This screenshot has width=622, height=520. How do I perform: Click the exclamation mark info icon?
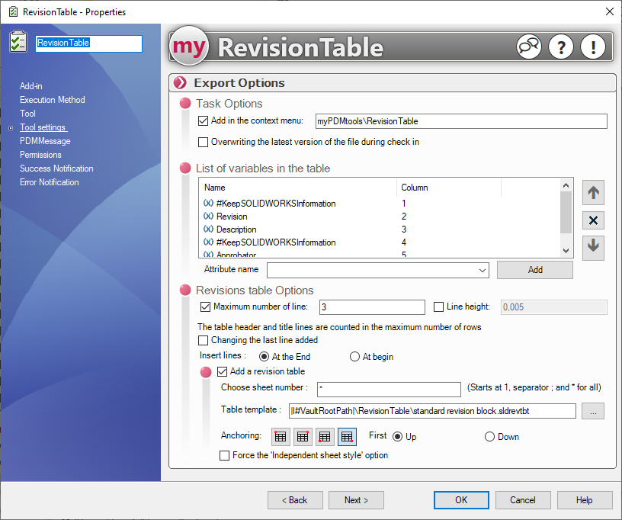pos(592,47)
